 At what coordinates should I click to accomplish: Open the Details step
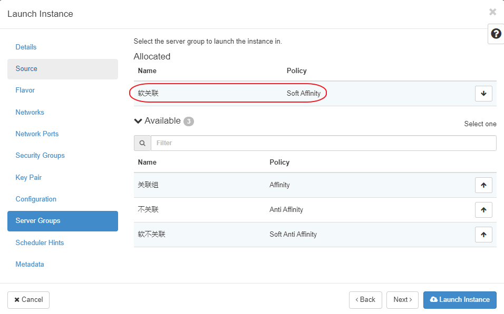(26, 47)
